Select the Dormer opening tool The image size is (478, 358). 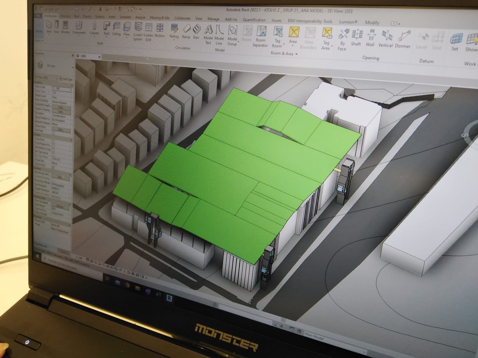403,39
